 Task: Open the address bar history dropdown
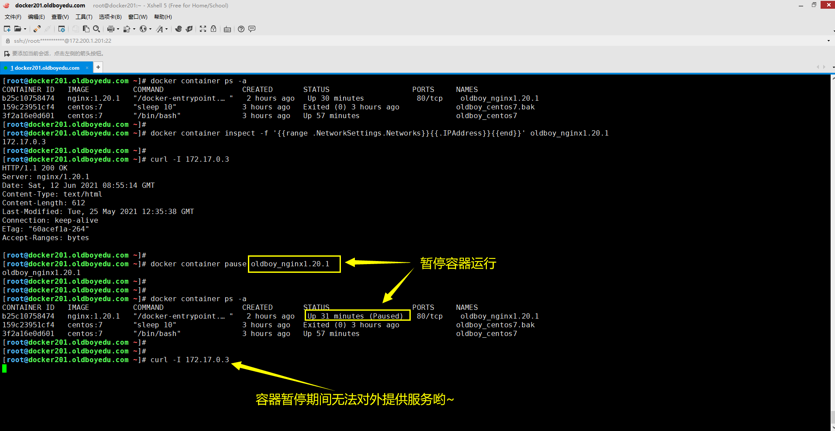click(x=828, y=41)
